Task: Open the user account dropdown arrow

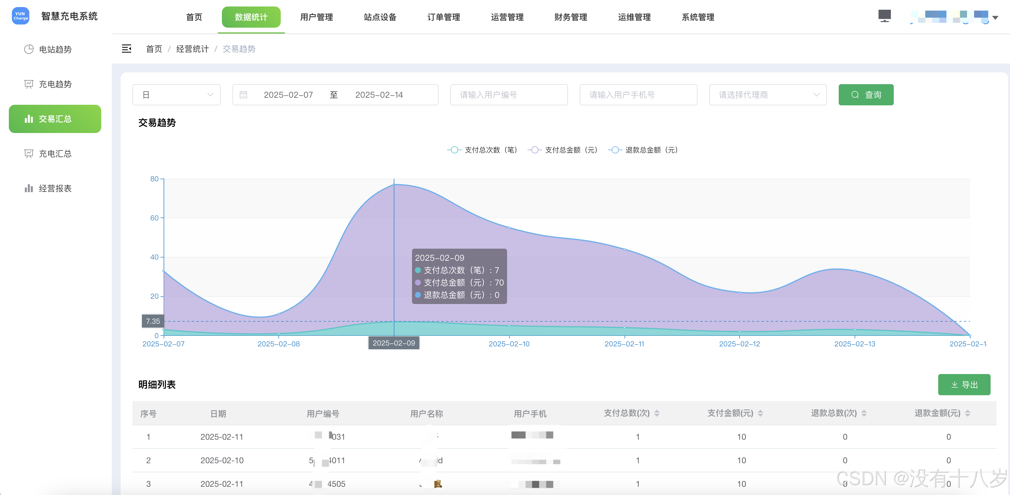Action: click(995, 18)
